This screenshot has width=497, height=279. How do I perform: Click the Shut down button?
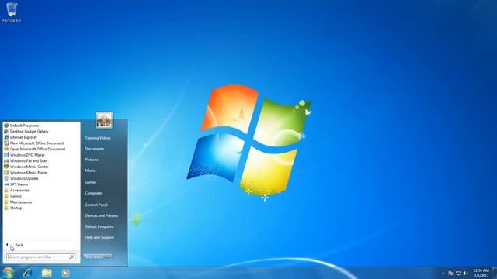[94, 257]
